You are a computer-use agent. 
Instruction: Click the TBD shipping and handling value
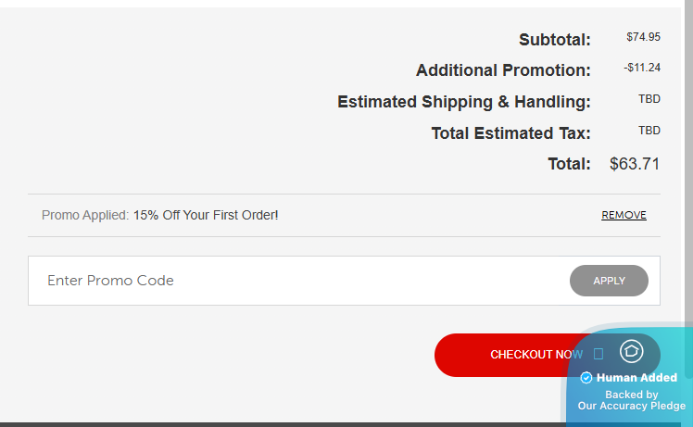[x=649, y=99]
